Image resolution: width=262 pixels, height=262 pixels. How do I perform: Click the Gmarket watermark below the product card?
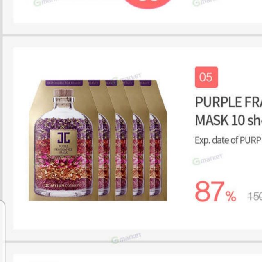click(126, 238)
